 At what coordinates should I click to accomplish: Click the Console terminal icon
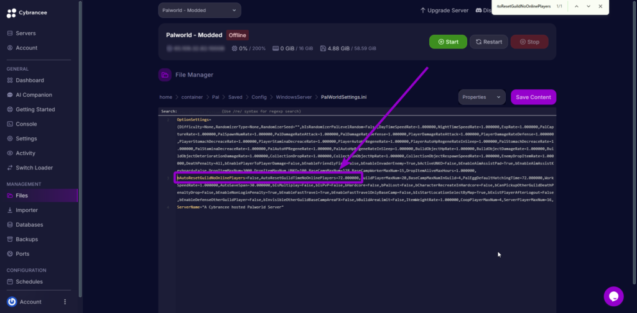click(x=10, y=124)
